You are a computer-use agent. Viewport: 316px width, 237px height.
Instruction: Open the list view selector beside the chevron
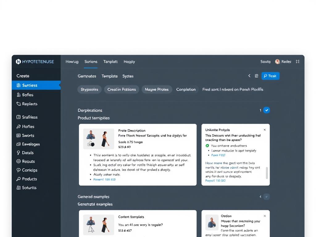[257, 76]
